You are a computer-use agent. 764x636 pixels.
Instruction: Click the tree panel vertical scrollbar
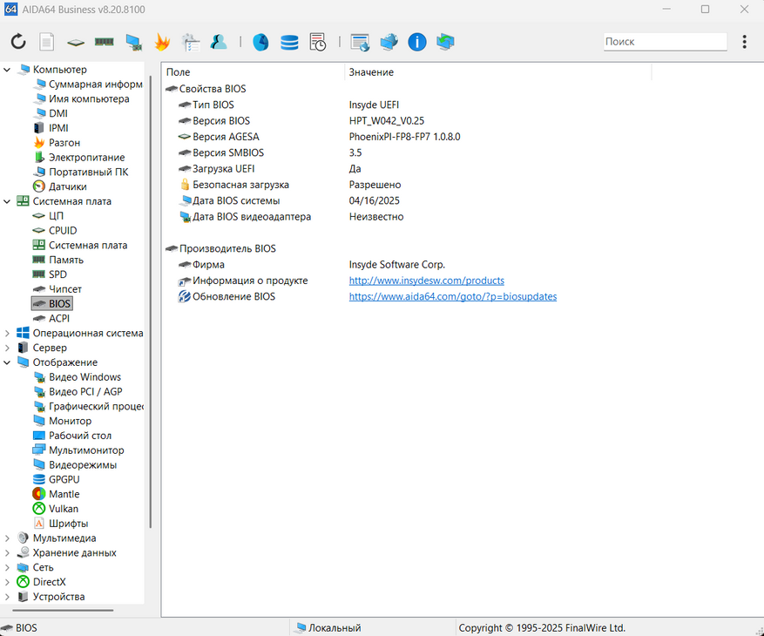[x=151, y=301]
